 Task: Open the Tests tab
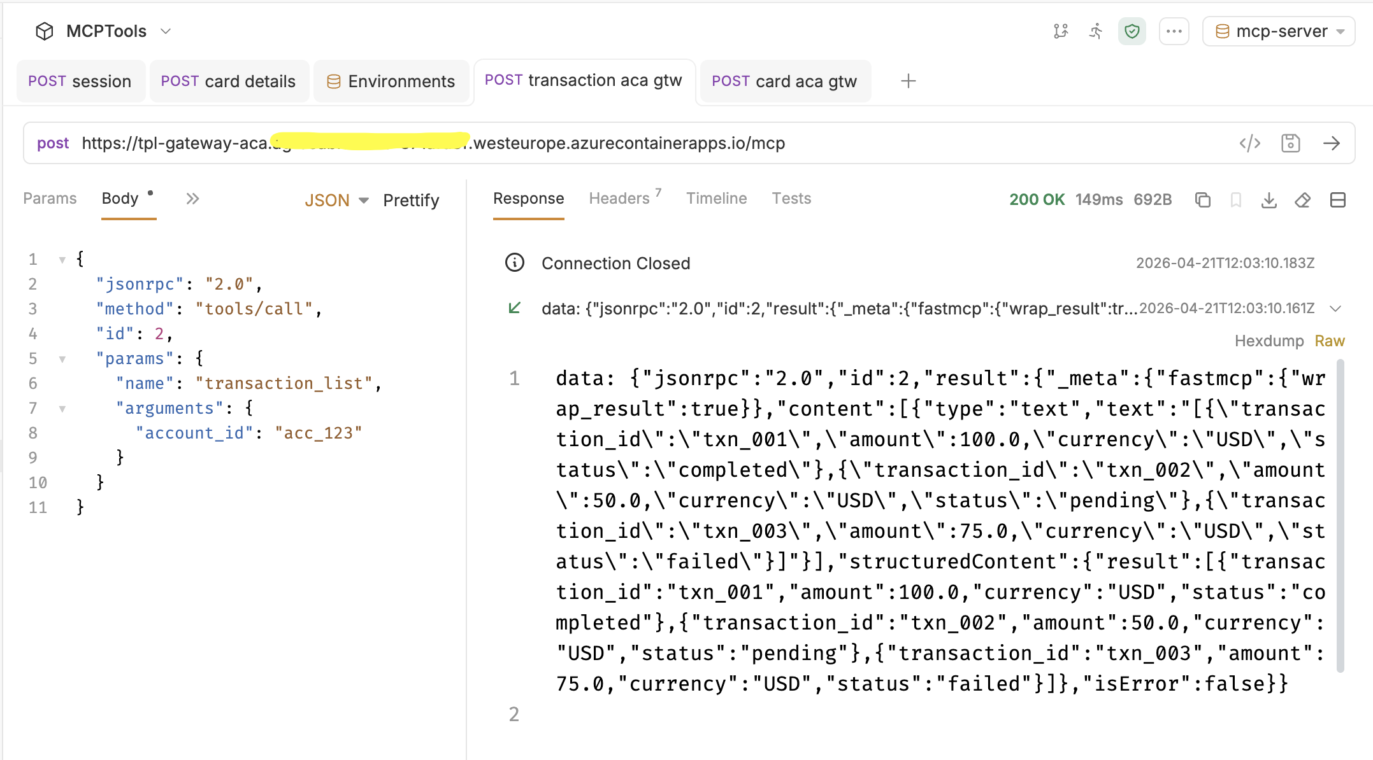(792, 199)
